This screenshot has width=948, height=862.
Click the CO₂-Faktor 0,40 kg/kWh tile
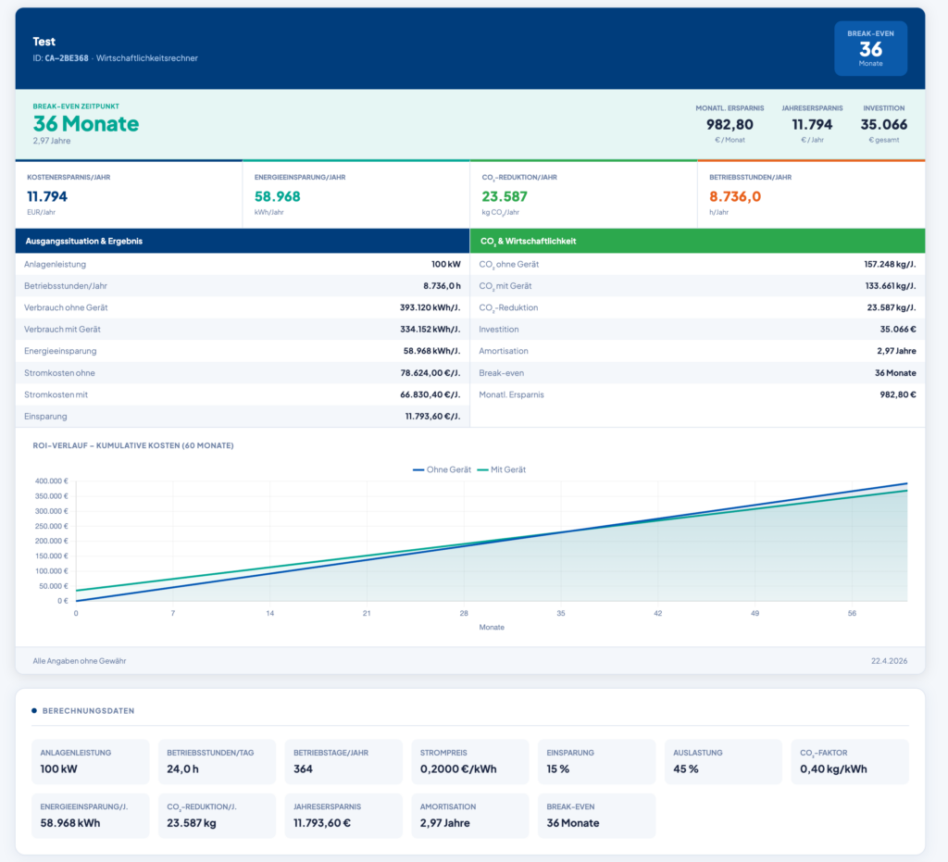pyautogui.click(x=850, y=761)
